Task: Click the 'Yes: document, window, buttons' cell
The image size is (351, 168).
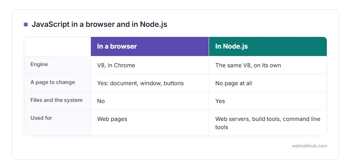Action: point(150,83)
